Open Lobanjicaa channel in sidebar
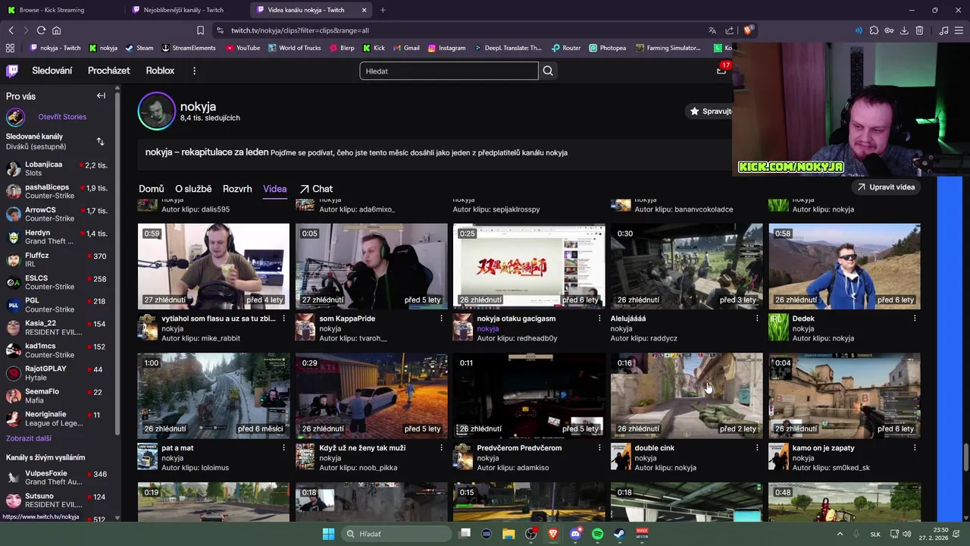The width and height of the screenshot is (970, 546). [57, 168]
